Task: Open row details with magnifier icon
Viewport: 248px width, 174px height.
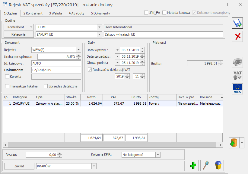Action: pos(206,166)
